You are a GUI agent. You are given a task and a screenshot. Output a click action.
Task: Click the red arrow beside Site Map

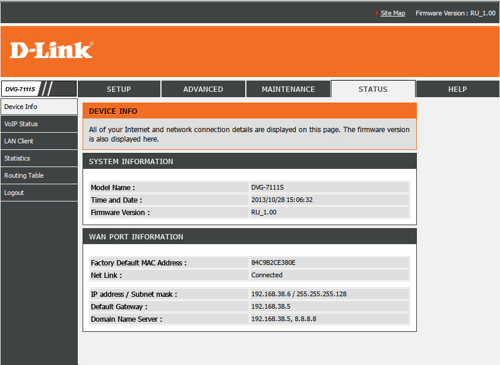(377, 13)
